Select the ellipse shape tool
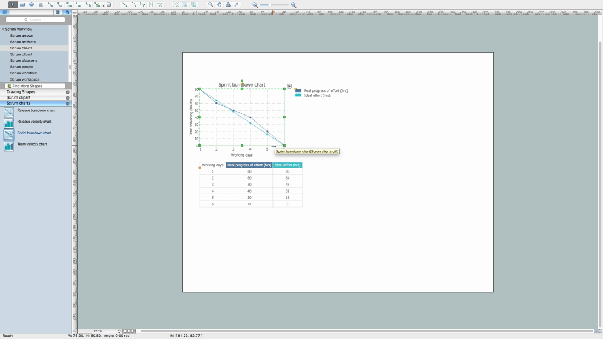The height and width of the screenshot is (339, 603). pyautogui.click(x=31, y=4)
